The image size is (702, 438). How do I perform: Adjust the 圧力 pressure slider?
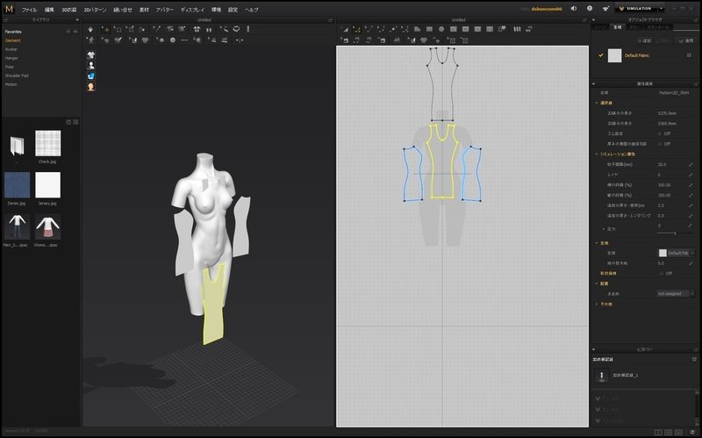coord(674,233)
